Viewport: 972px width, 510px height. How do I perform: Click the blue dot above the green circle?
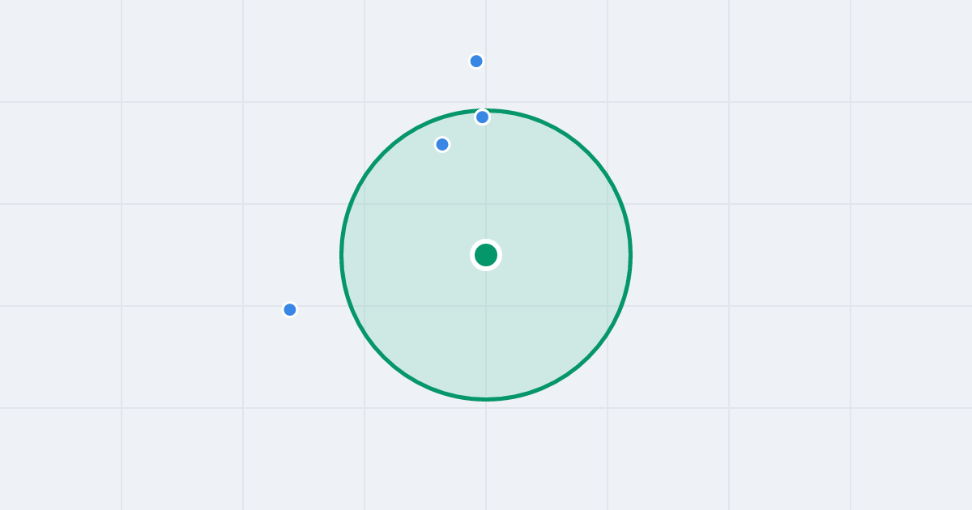(476, 62)
